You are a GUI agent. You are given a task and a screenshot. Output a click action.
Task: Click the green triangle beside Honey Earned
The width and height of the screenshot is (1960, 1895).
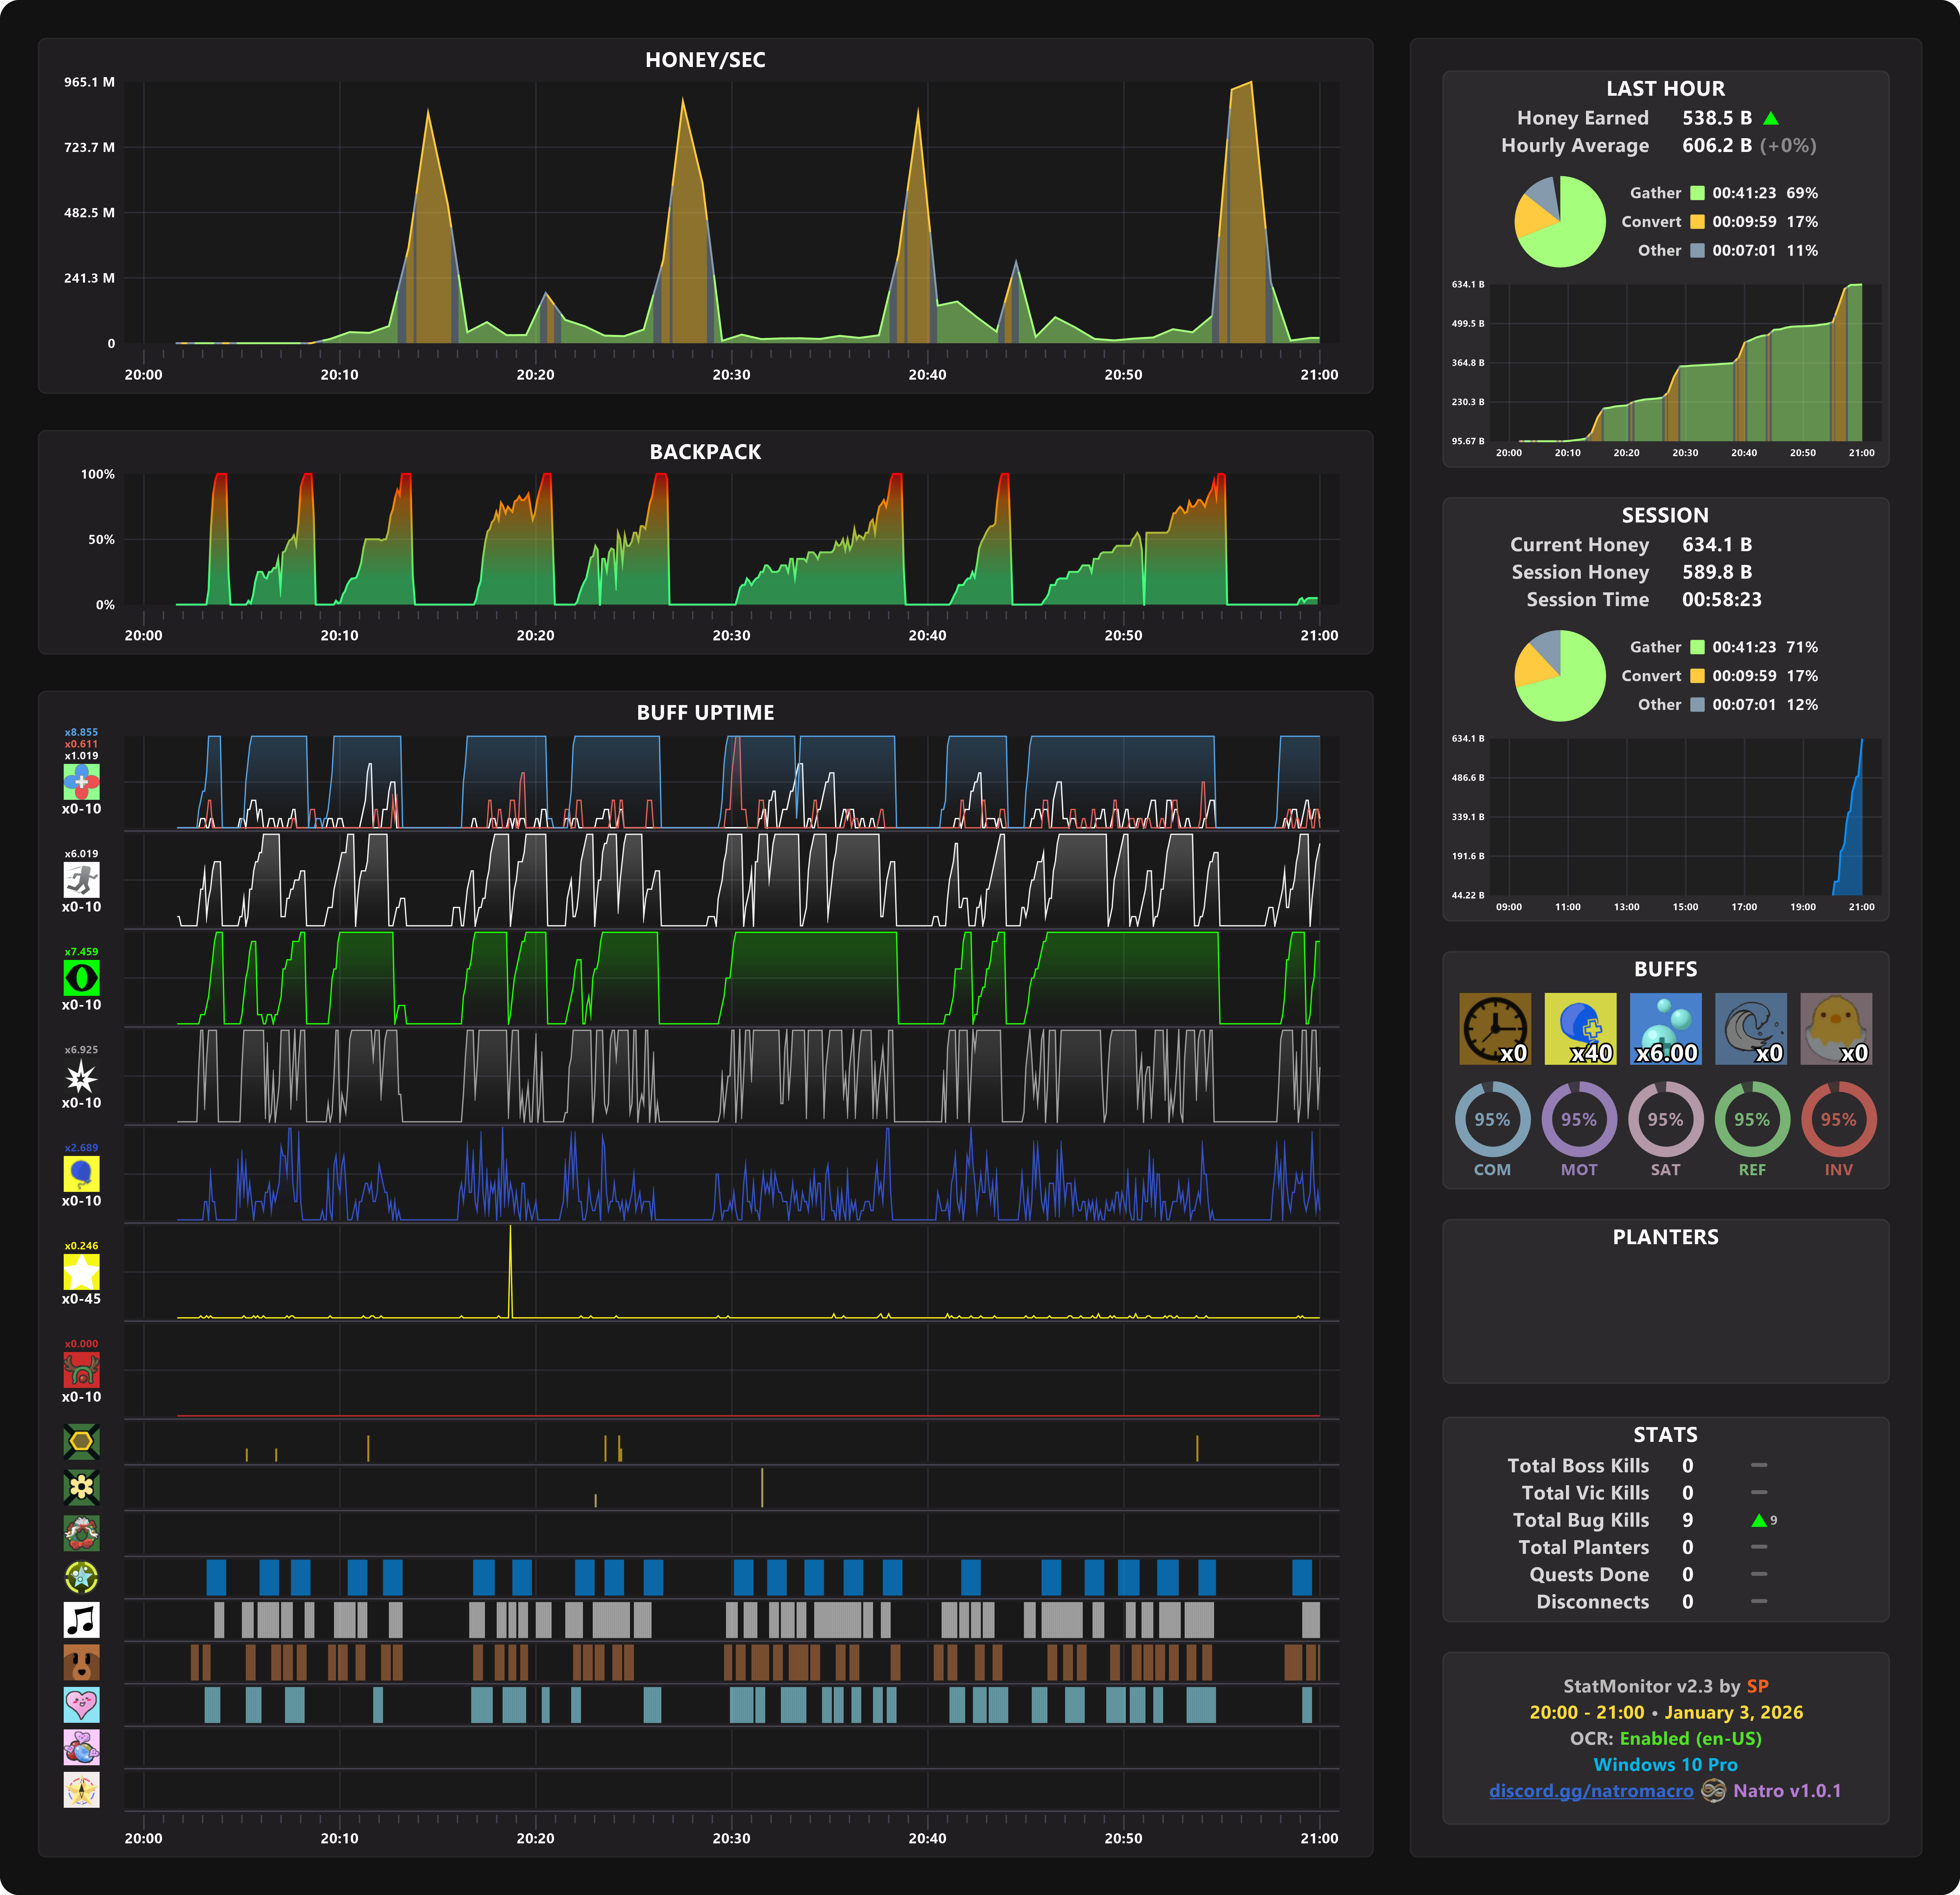(1771, 118)
